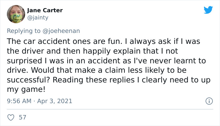Viewport: 220px width, 126px height.
Task: Click the 9:56 AM timestamp
Action: pyautogui.click(x=19, y=101)
